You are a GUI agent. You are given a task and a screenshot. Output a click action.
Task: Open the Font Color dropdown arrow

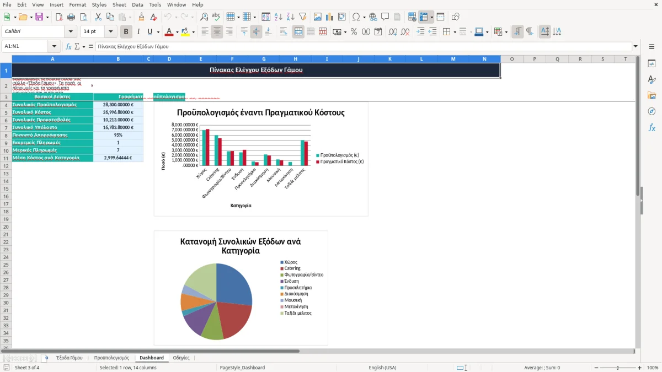(177, 32)
